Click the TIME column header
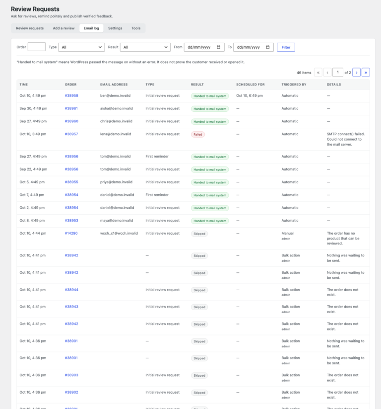381x409 pixels. 23,84
